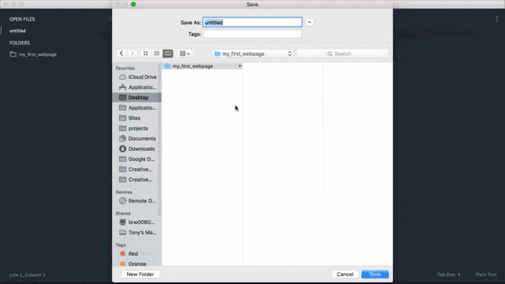Viewport: 505px width, 284px height.
Task: Open Remote Disc under Devices
Action: coord(137,201)
